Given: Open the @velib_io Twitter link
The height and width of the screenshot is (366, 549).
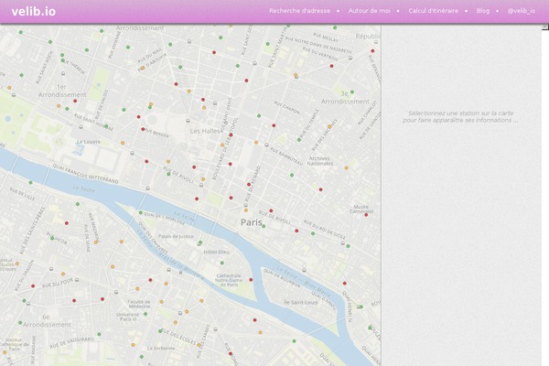Looking at the screenshot, I should tap(522, 11).
